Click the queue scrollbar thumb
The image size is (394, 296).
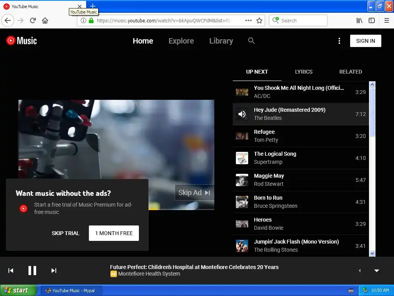click(x=372, y=112)
